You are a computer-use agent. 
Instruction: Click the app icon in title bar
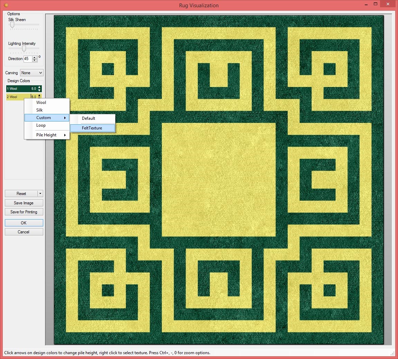click(x=5, y=5)
